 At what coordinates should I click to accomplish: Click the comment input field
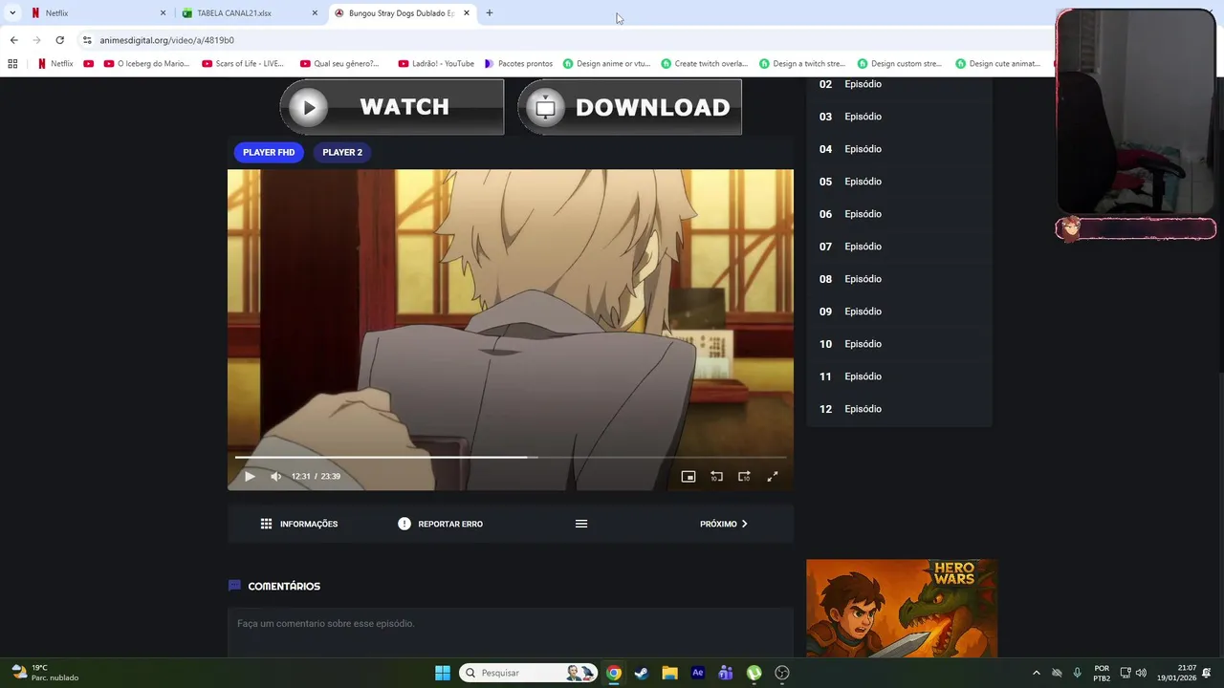(x=511, y=633)
